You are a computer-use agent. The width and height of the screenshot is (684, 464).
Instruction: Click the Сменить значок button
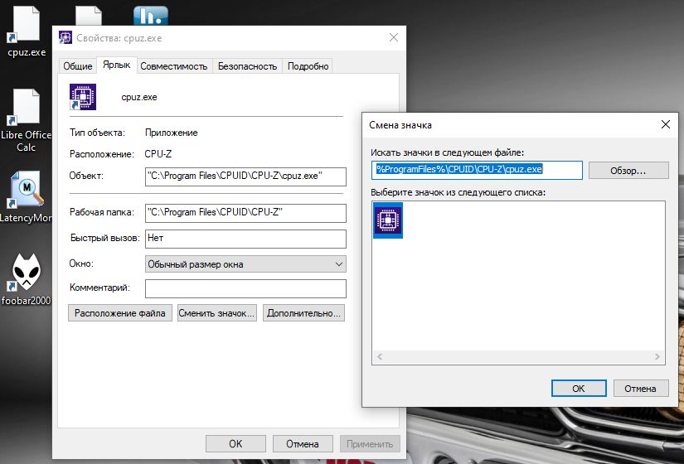[216, 313]
